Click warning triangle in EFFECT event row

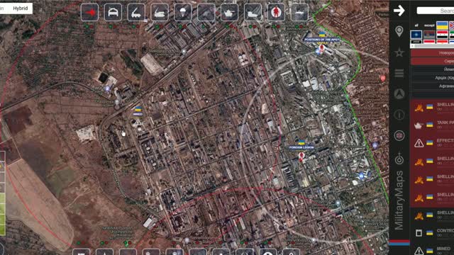[x=419, y=143]
